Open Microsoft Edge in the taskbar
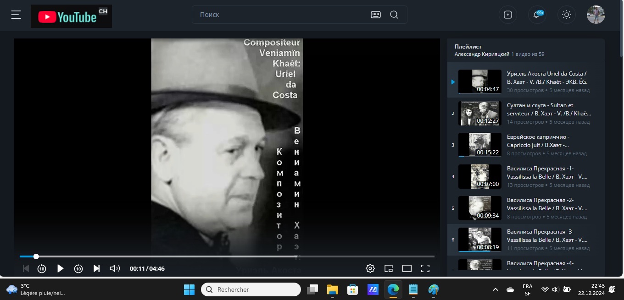 tap(393, 289)
